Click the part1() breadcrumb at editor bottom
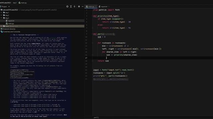213x119 pixels. (96, 117)
